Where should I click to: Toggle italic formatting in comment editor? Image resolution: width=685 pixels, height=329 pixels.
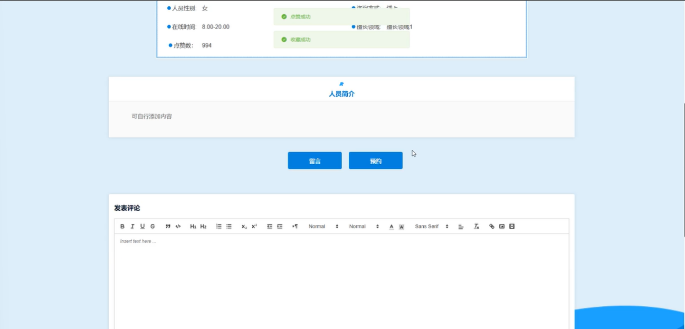pos(132,227)
